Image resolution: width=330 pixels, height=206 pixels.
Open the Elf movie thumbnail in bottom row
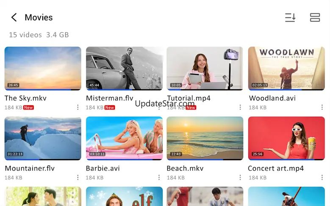[x=124, y=196]
